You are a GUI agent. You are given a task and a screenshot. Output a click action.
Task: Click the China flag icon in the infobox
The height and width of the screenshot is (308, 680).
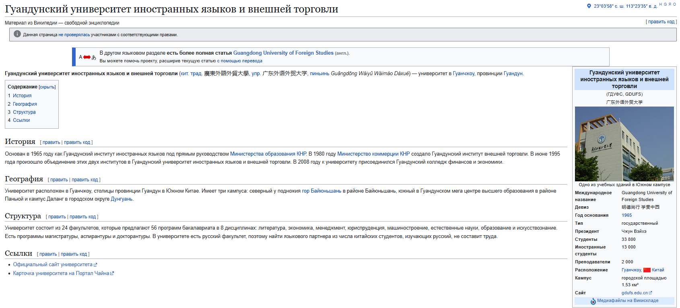pos(647,270)
